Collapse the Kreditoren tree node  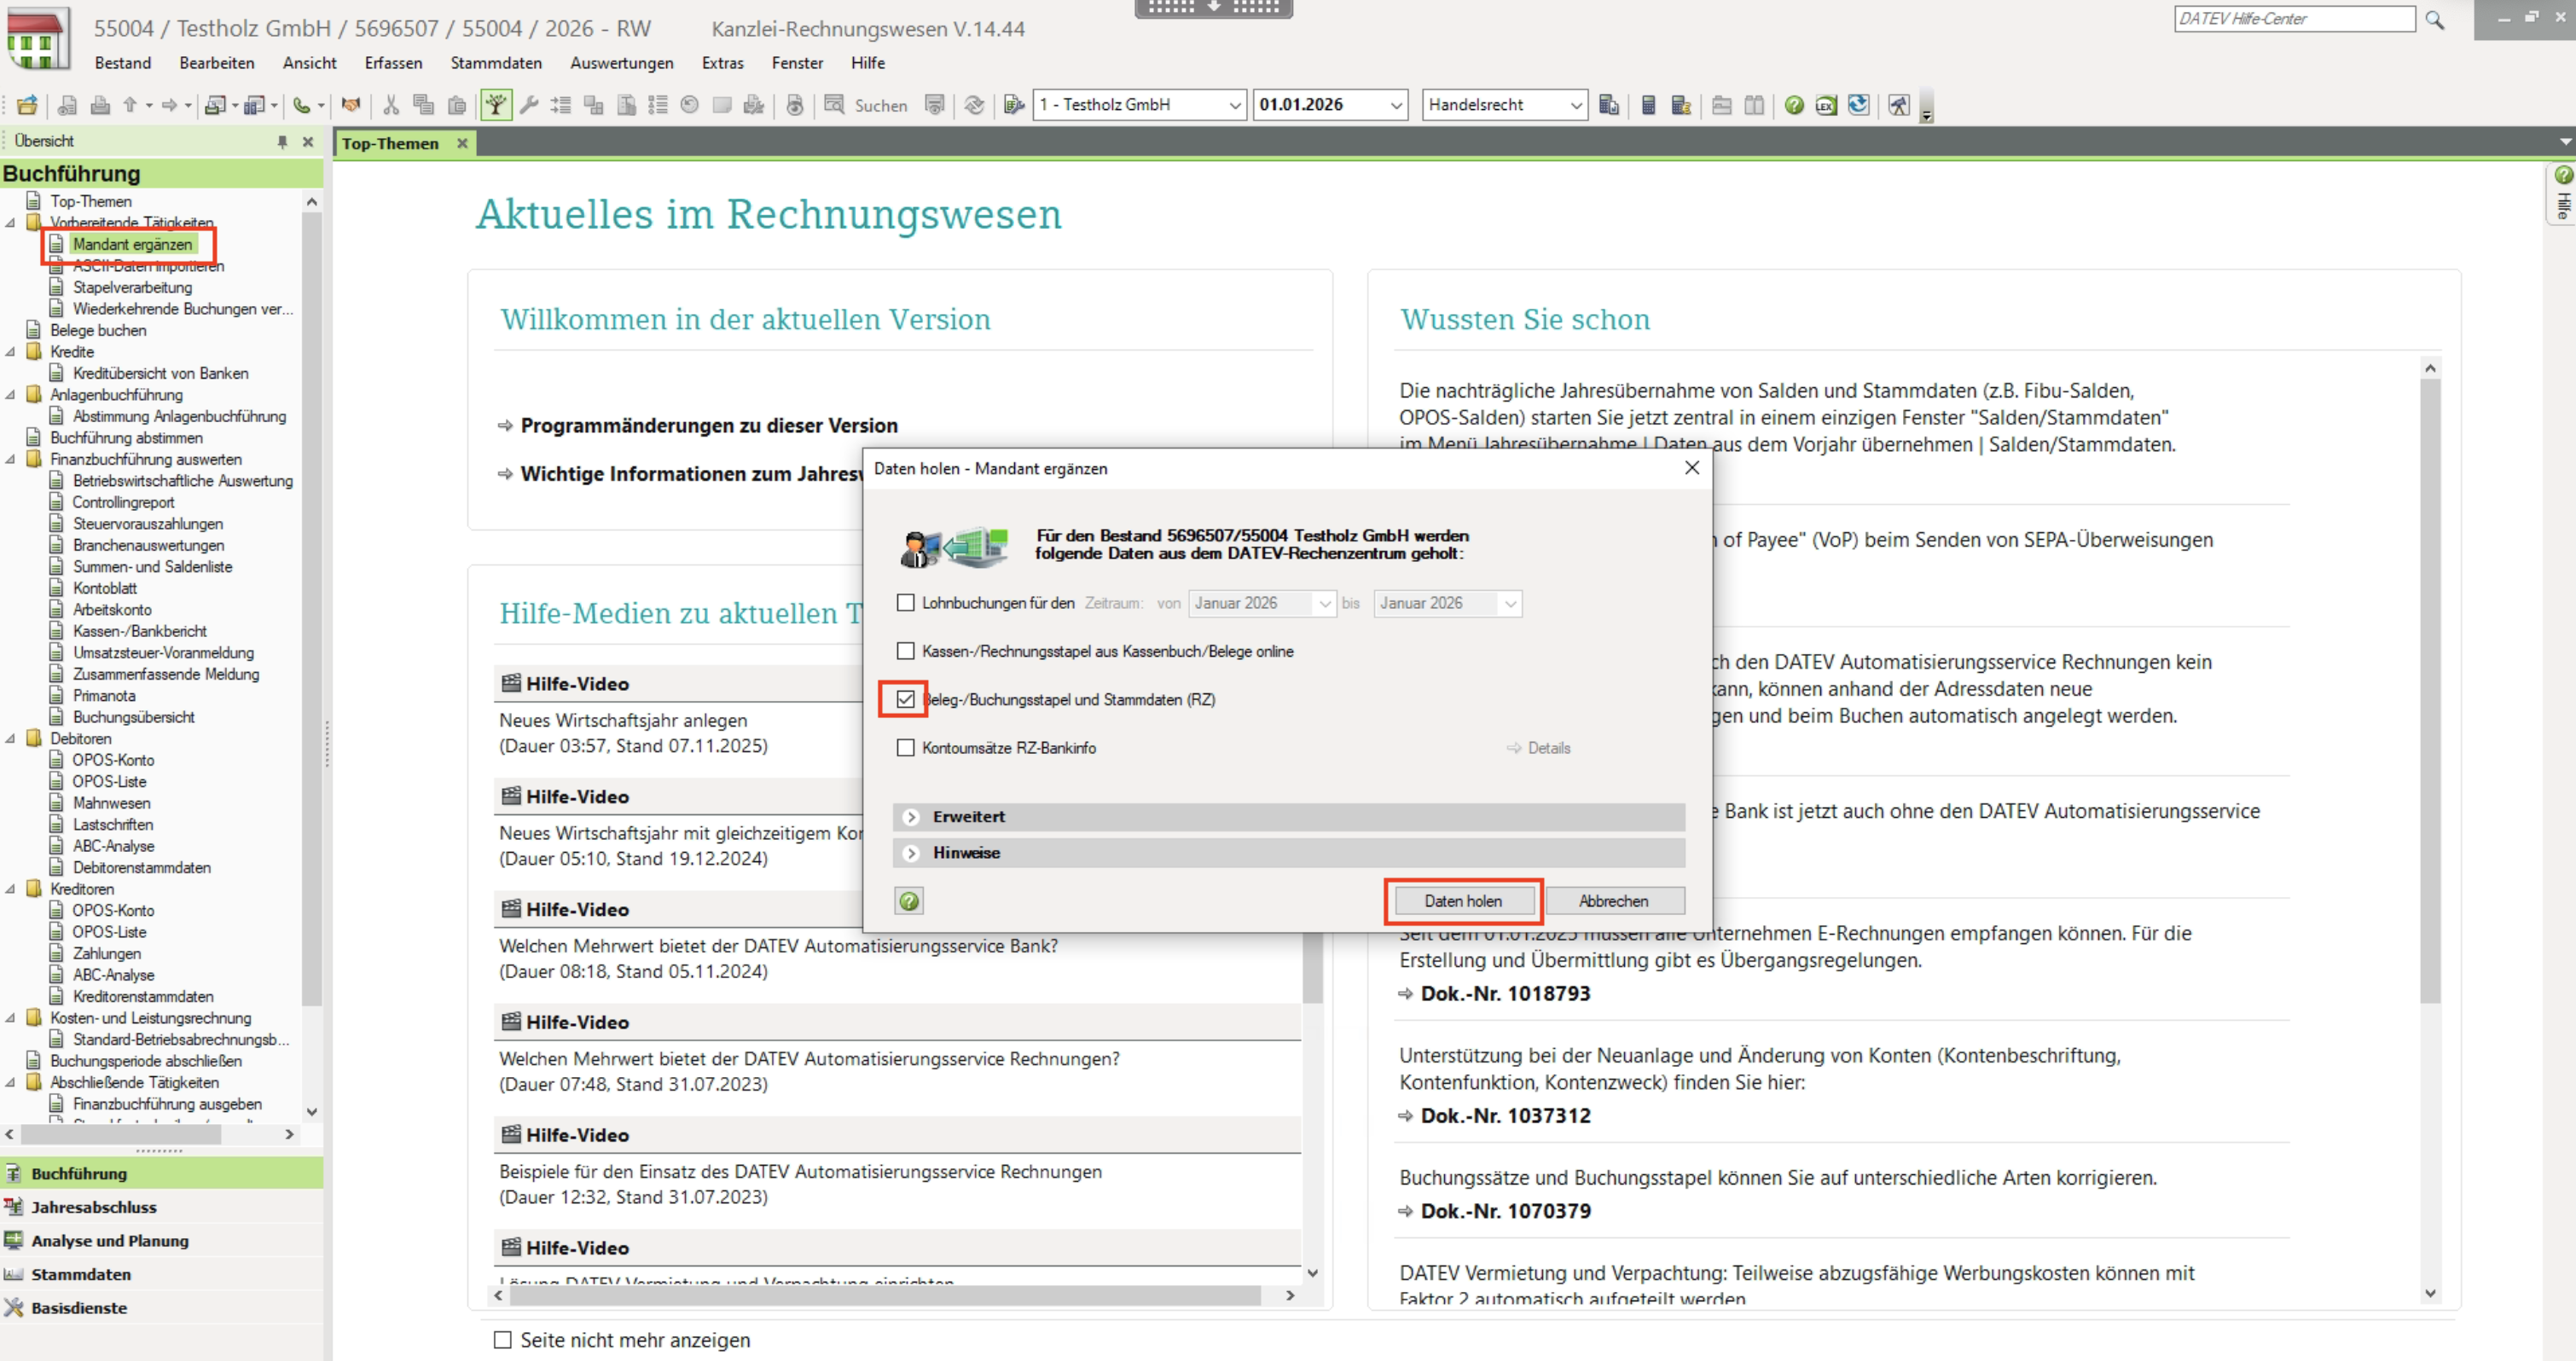click(10, 889)
